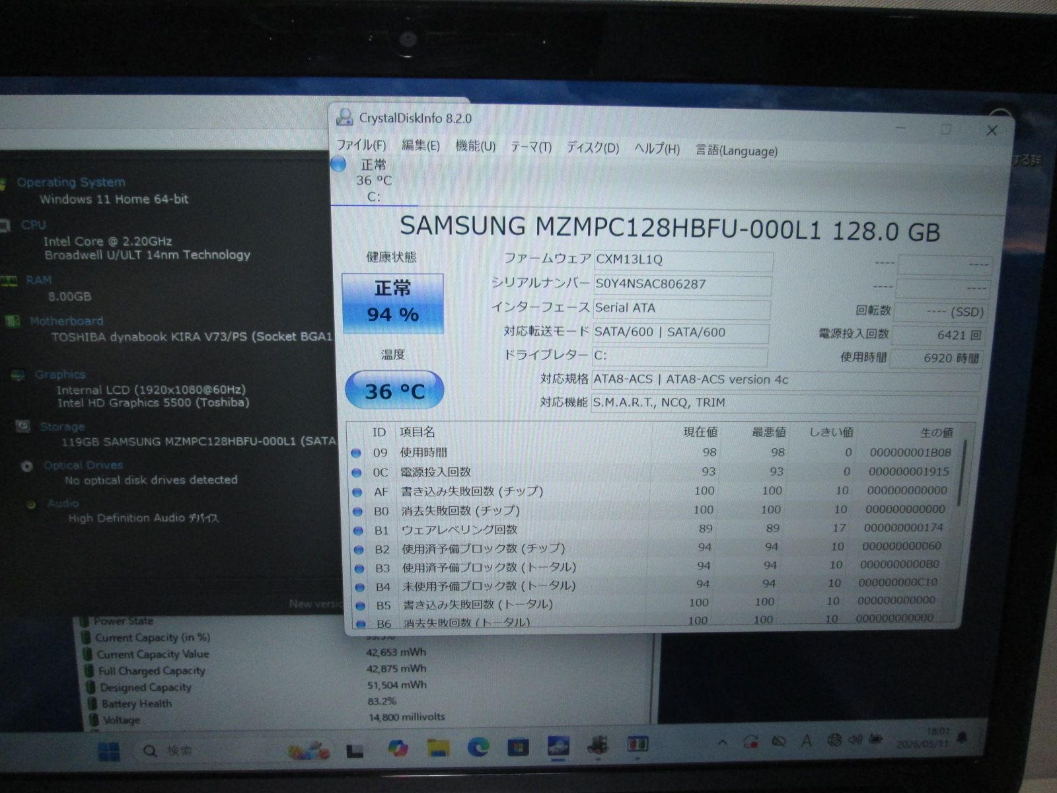Click the status dot for row B3
1057x793 pixels.
point(359,568)
